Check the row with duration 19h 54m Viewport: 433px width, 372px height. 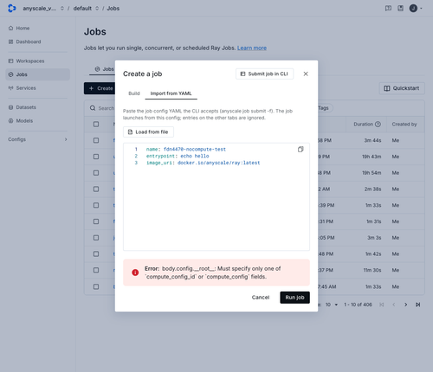coord(96,173)
